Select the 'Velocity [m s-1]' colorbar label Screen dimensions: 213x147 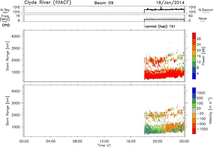[210, 111]
